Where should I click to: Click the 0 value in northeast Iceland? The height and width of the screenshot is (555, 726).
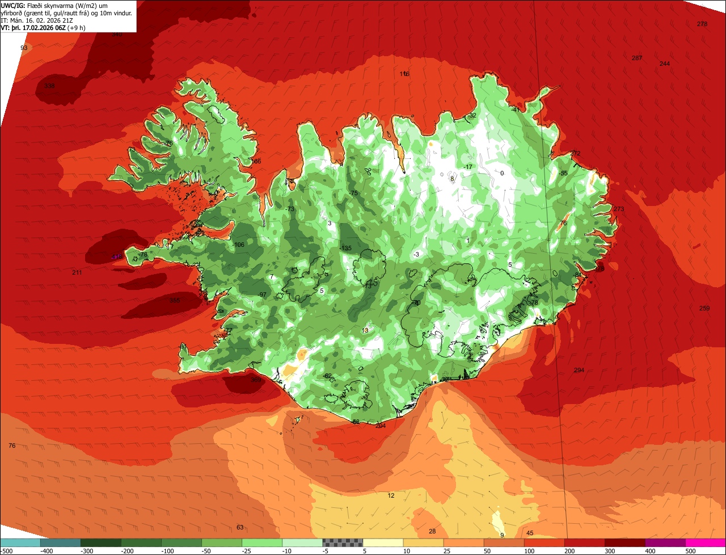pos(502,173)
